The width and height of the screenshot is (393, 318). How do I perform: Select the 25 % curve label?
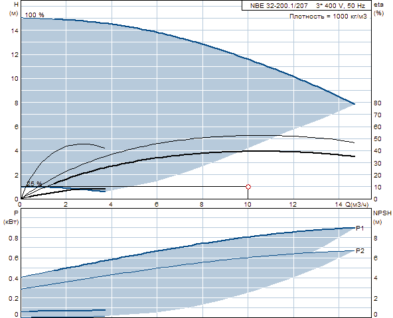(35, 184)
